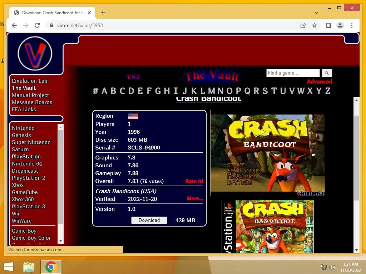366x274 pixels.
Task: Select Nintendo 64 system
Action: click(x=27, y=163)
